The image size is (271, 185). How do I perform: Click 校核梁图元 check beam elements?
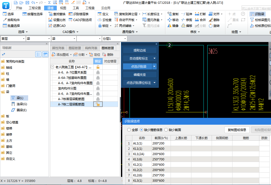pyautogui.click(x=260, y=20)
